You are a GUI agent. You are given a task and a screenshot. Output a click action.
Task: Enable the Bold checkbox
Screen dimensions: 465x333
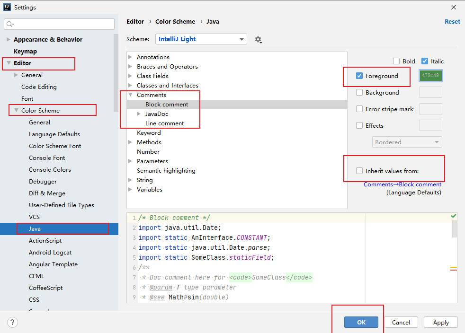point(396,61)
